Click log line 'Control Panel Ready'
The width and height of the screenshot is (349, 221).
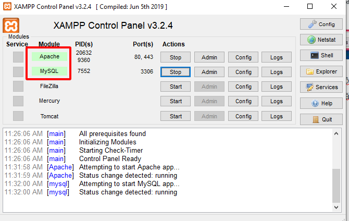pyautogui.click(x=110, y=158)
